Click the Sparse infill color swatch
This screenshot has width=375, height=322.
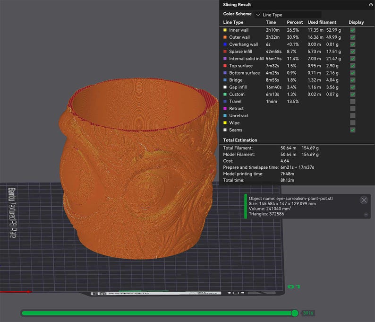coord(225,52)
